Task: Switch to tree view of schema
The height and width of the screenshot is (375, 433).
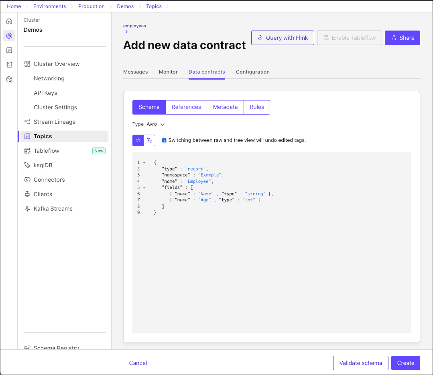Action: pos(149,140)
